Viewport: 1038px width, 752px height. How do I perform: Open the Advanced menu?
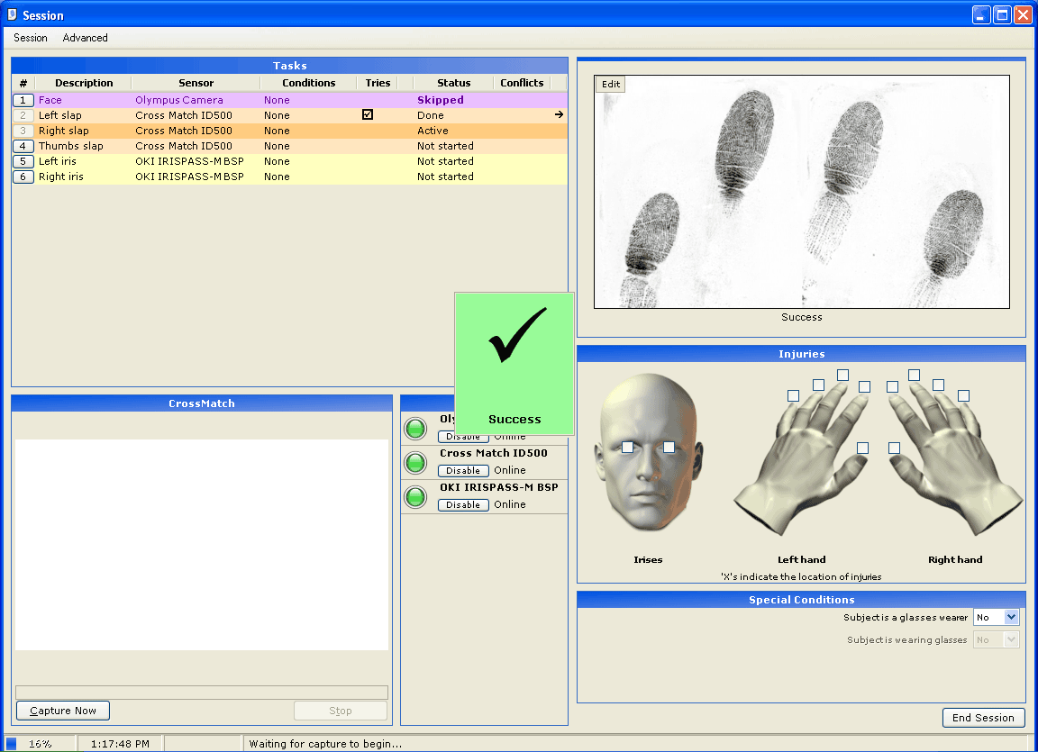pos(86,38)
